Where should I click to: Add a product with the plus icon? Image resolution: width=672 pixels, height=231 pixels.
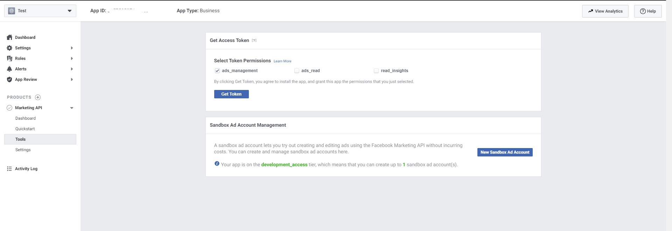(x=38, y=97)
